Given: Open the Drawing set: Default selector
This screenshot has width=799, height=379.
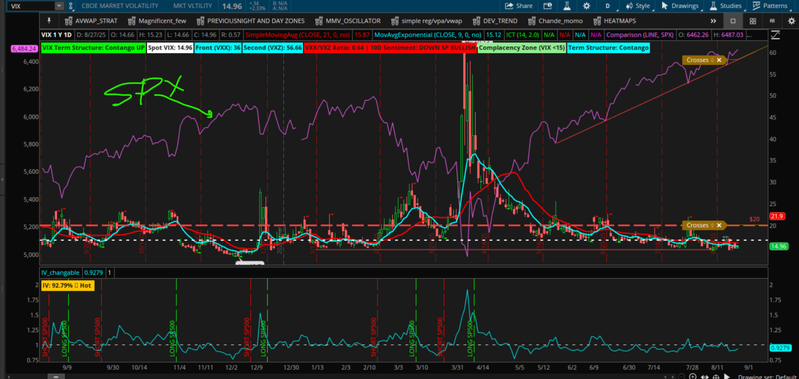Looking at the screenshot, I should point(767,377).
